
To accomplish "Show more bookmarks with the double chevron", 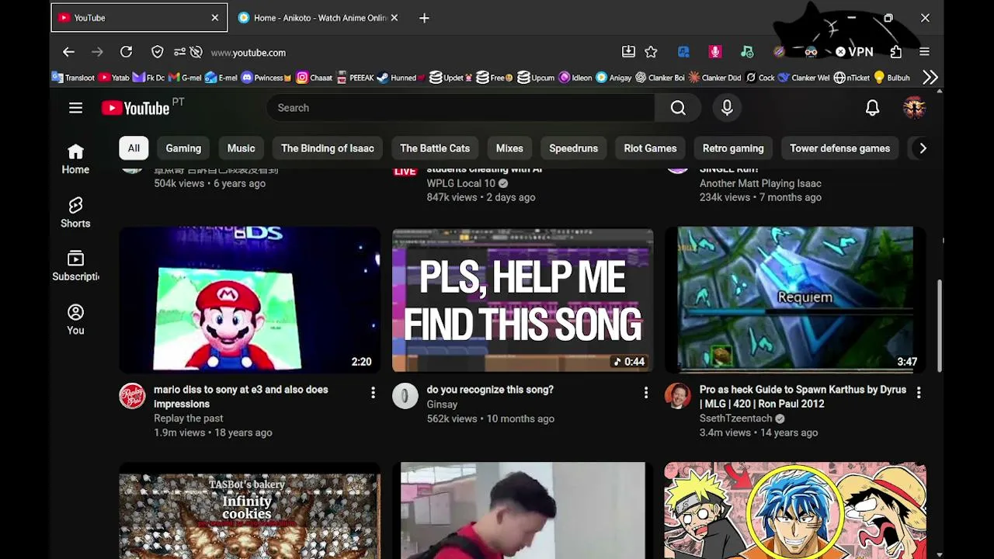I will click(930, 78).
